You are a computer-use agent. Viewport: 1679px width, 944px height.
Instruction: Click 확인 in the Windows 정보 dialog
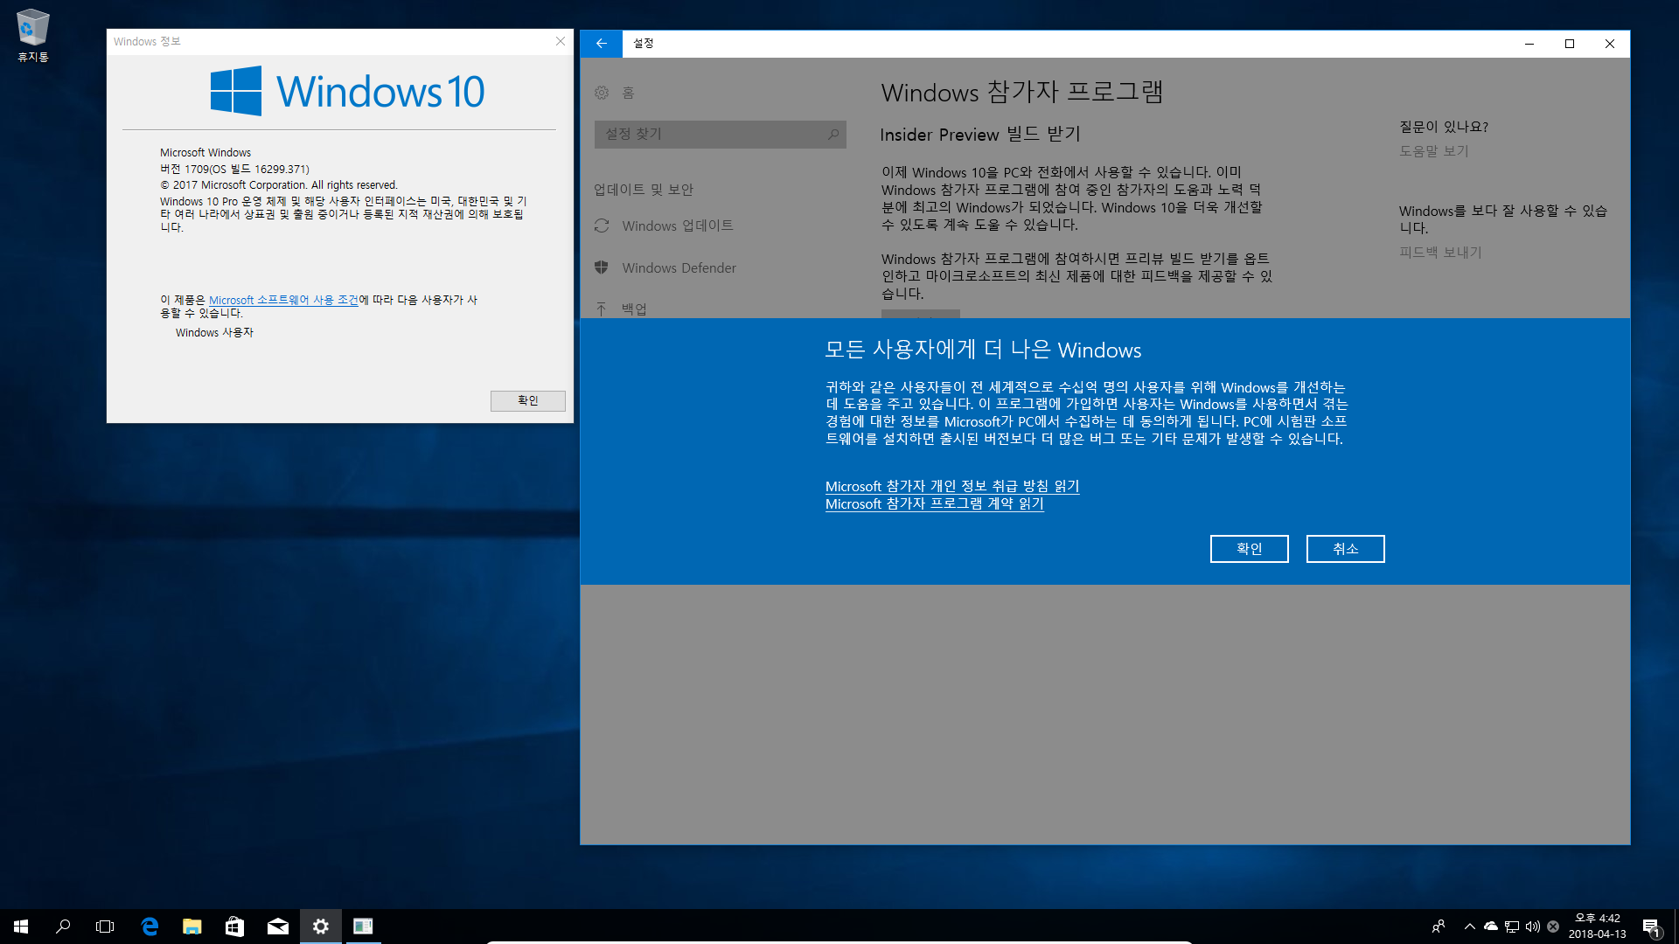tap(528, 400)
